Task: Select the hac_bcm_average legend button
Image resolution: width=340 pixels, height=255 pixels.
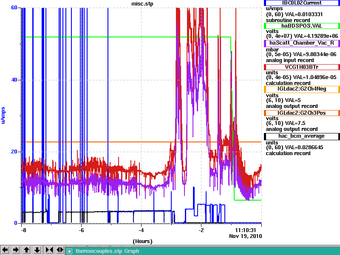Action: click(x=302, y=136)
